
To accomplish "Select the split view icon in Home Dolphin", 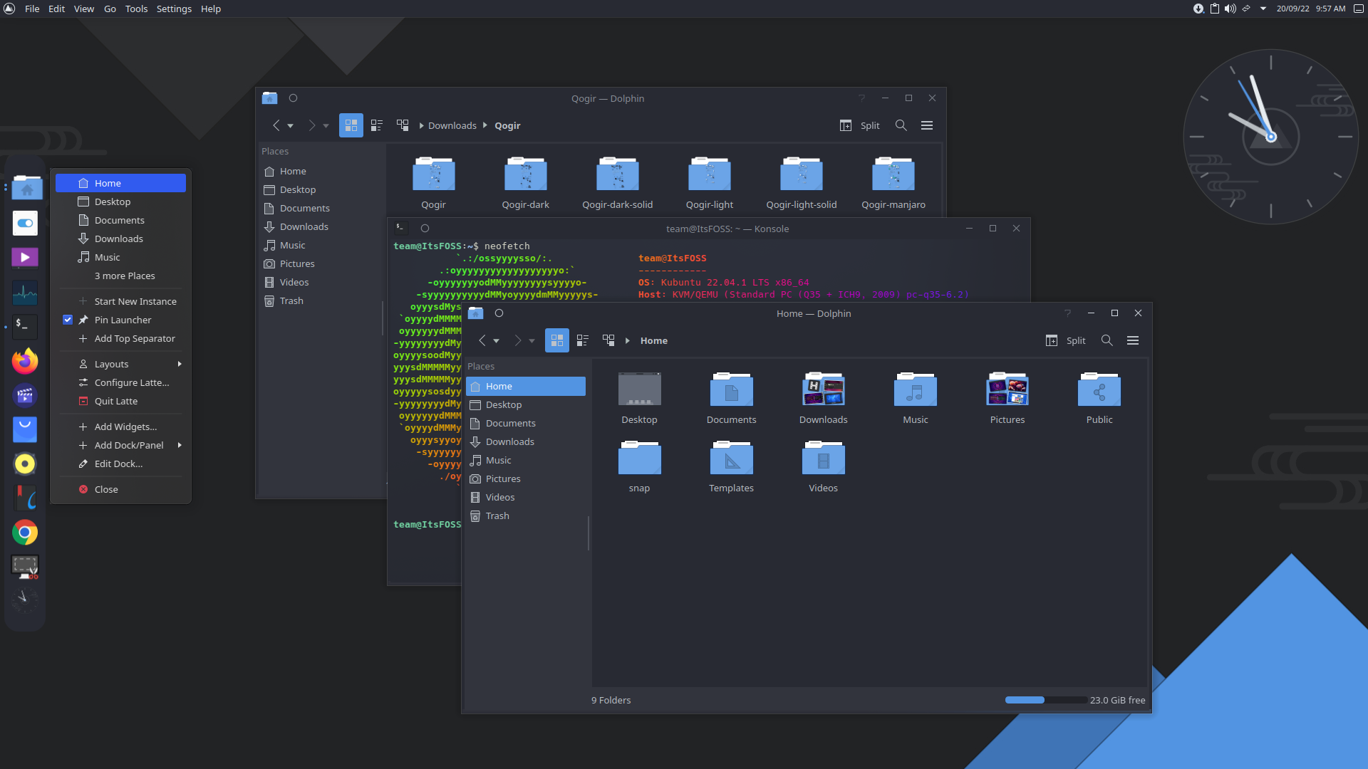I will point(1052,340).
